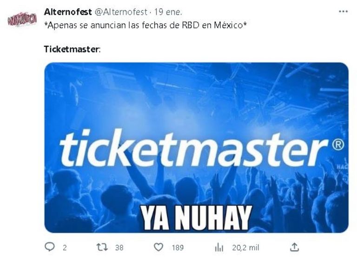Screen dimensions: 357x257
Task: Open the Ticketmaster meme image
Action: click(x=196, y=147)
